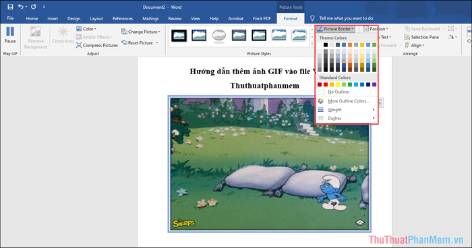This screenshot has height=248, width=472.
Task: Switch to the View tab
Action: tap(196, 18)
